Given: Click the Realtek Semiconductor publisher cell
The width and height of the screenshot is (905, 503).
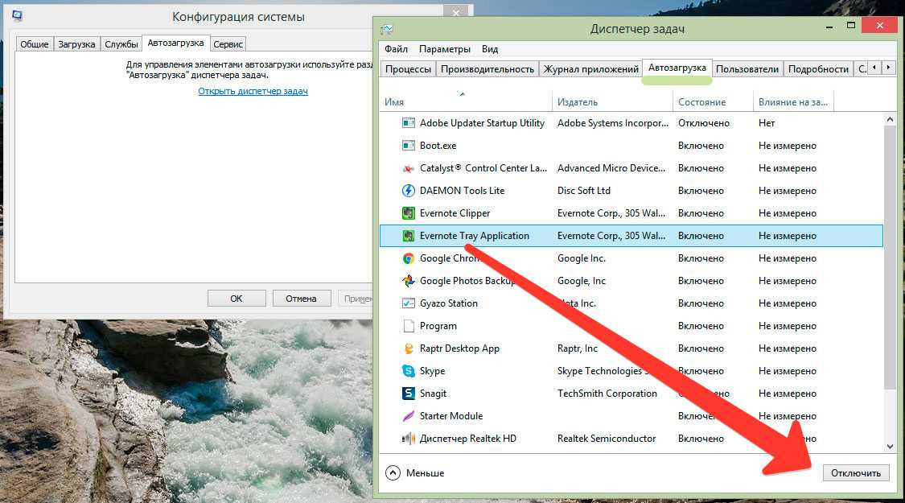Looking at the screenshot, I should [607, 439].
